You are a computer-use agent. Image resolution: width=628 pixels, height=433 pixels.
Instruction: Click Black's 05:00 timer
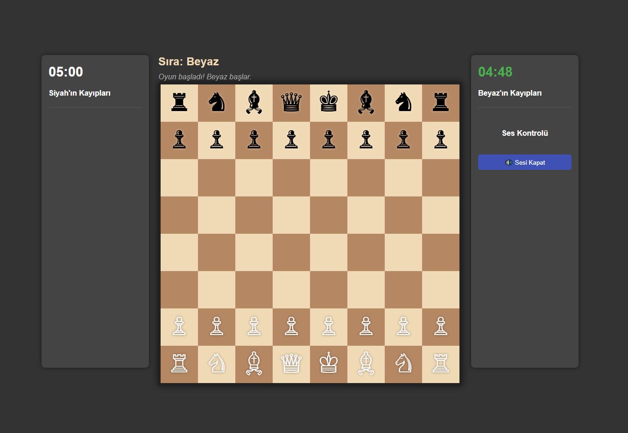66,72
